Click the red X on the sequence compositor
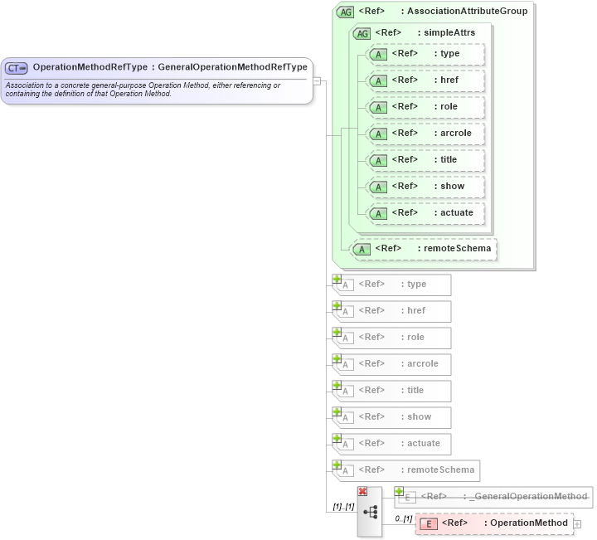The height and width of the screenshot is (540, 597). [x=362, y=492]
